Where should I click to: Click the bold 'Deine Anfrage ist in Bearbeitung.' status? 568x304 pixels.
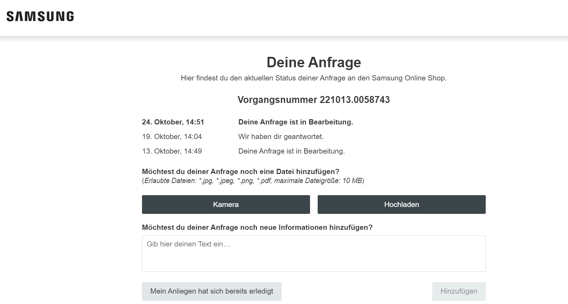click(x=295, y=122)
